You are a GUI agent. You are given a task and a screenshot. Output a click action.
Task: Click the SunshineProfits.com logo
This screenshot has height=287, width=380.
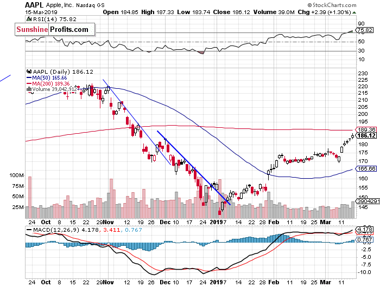[x=55, y=30]
